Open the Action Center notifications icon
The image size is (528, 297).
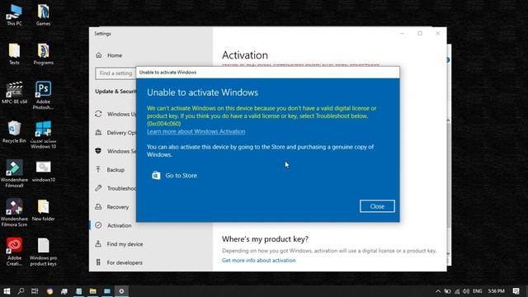[x=516, y=291]
